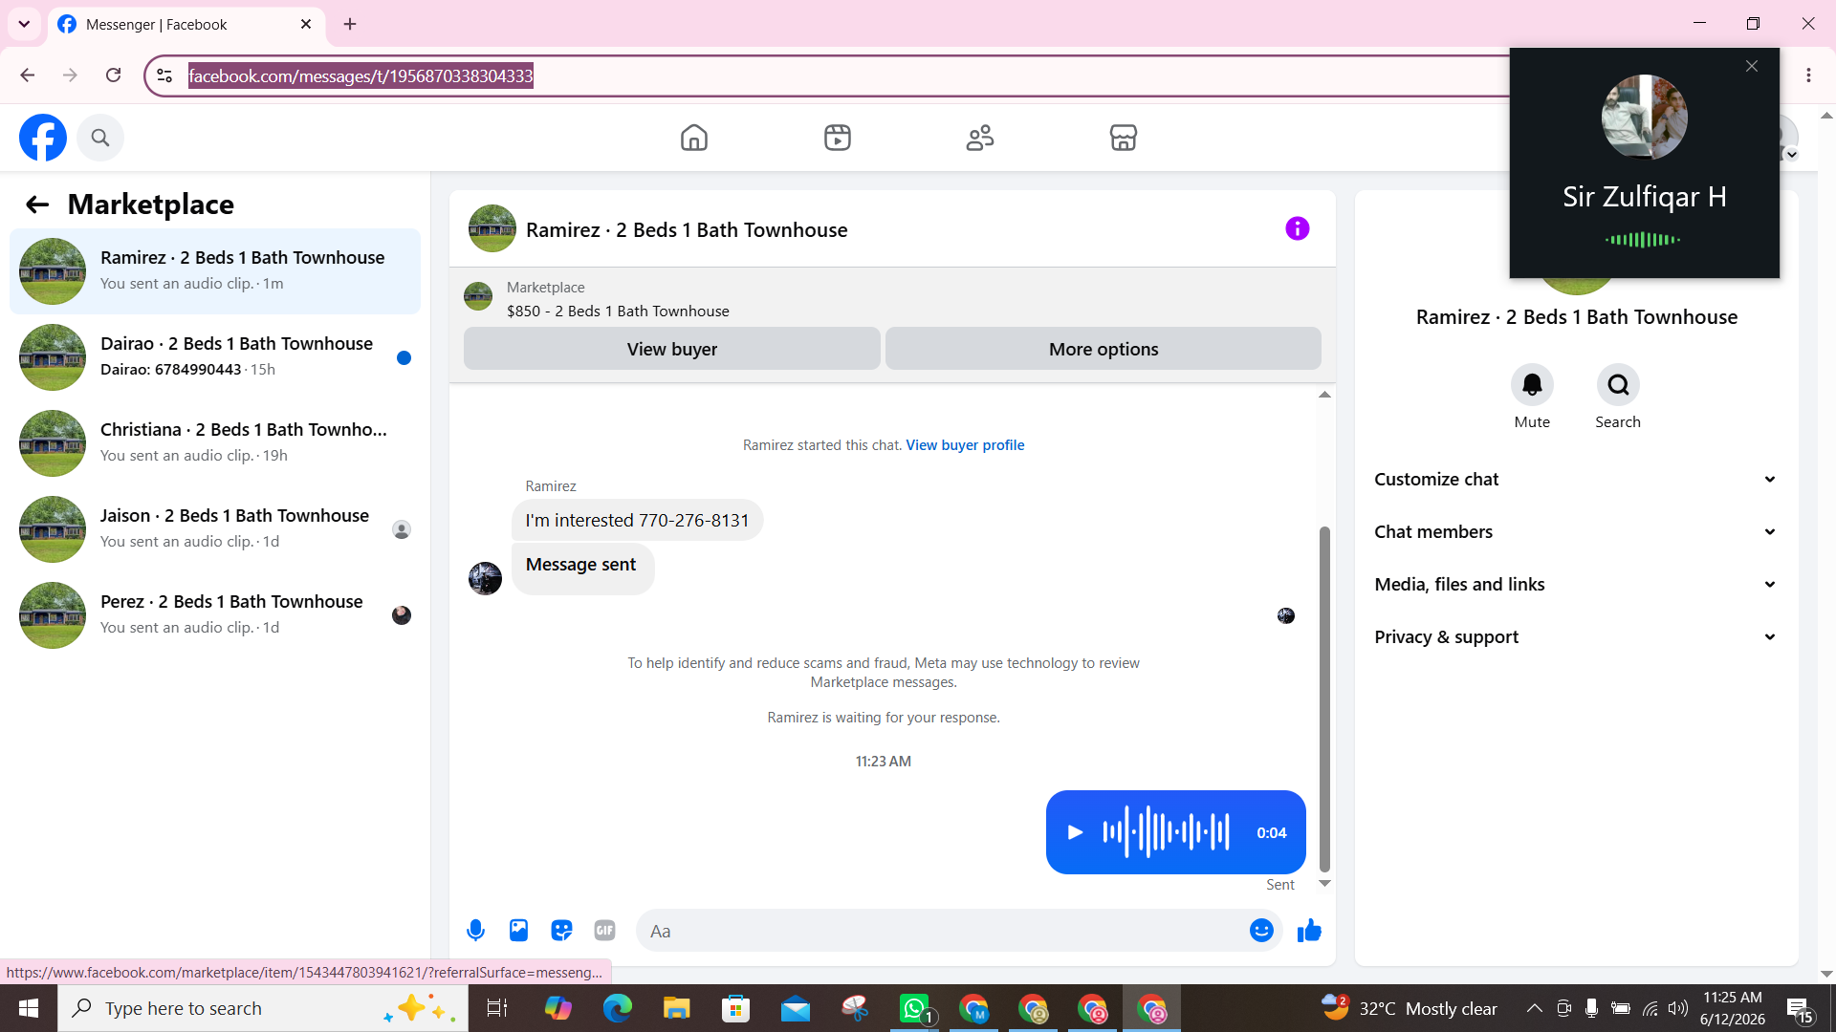Open the Dairao townhouse conversation

[215, 357]
